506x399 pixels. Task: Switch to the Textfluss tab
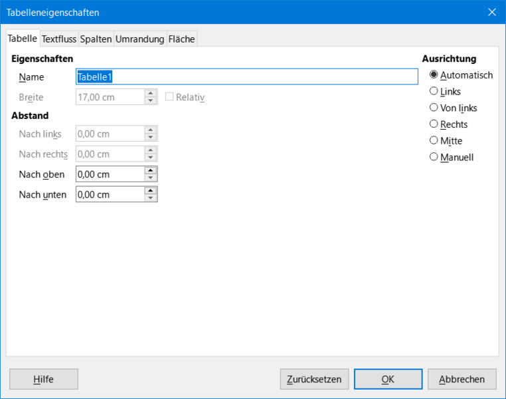[59, 39]
